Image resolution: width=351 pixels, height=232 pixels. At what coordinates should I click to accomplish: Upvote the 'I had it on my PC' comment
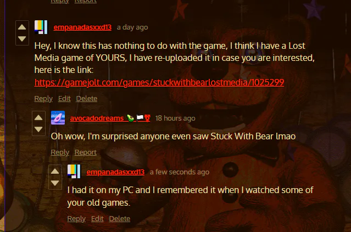pyautogui.click(x=55, y=172)
